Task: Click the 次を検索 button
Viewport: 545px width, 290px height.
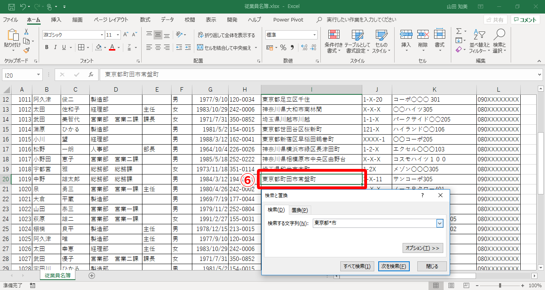Action: click(x=394, y=266)
